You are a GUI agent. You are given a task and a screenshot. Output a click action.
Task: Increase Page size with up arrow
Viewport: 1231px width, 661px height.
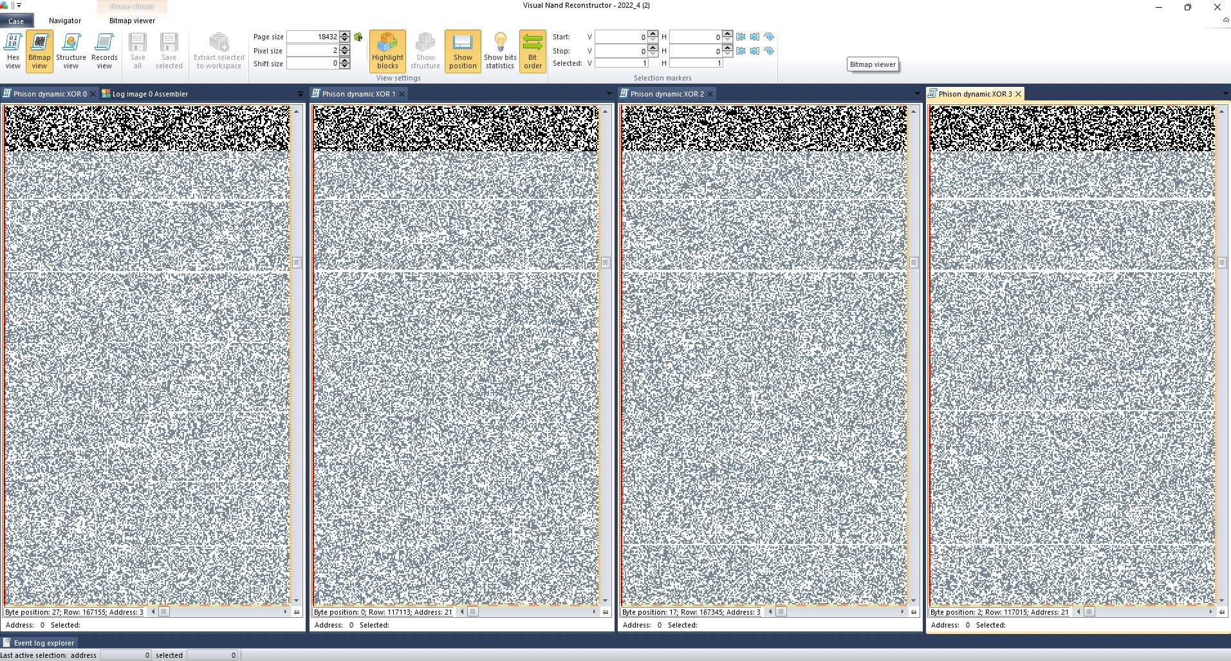point(345,34)
